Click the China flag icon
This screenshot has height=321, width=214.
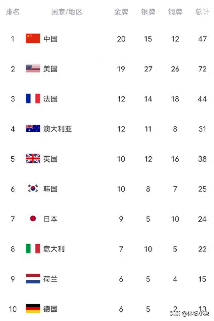(33, 38)
